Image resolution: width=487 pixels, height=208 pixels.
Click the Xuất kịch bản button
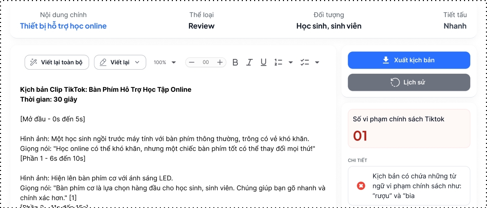tap(409, 60)
